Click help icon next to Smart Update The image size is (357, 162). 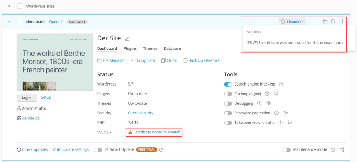click(x=161, y=150)
